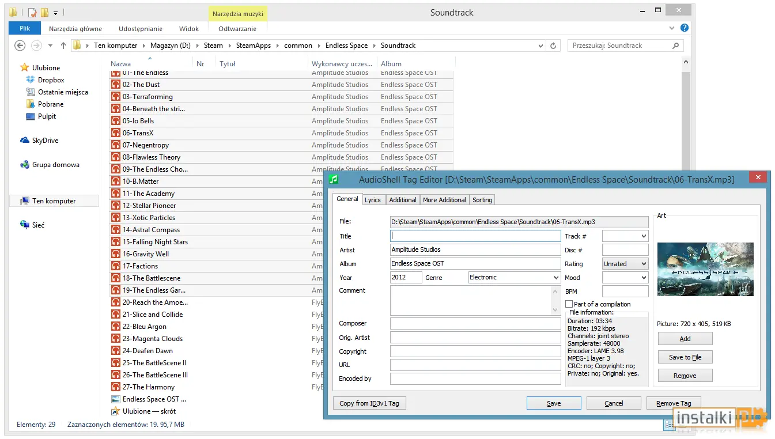Expand the Steam breadcrumb chevron
This screenshot has width=775, height=439.
point(229,46)
